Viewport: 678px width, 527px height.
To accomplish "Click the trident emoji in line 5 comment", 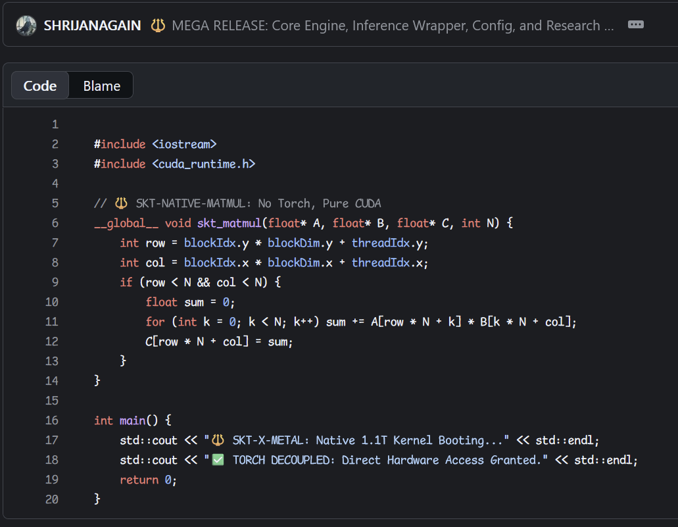I will (121, 203).
